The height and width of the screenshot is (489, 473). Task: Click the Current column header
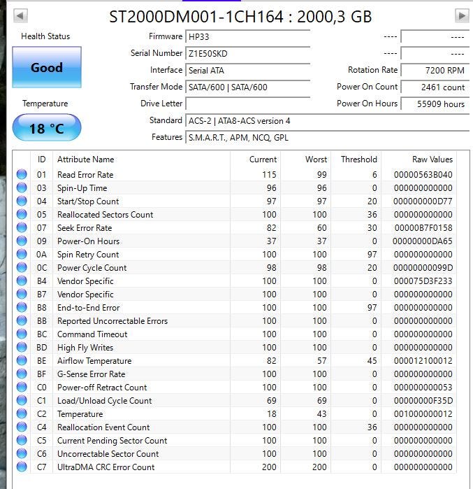coord(256,160)
